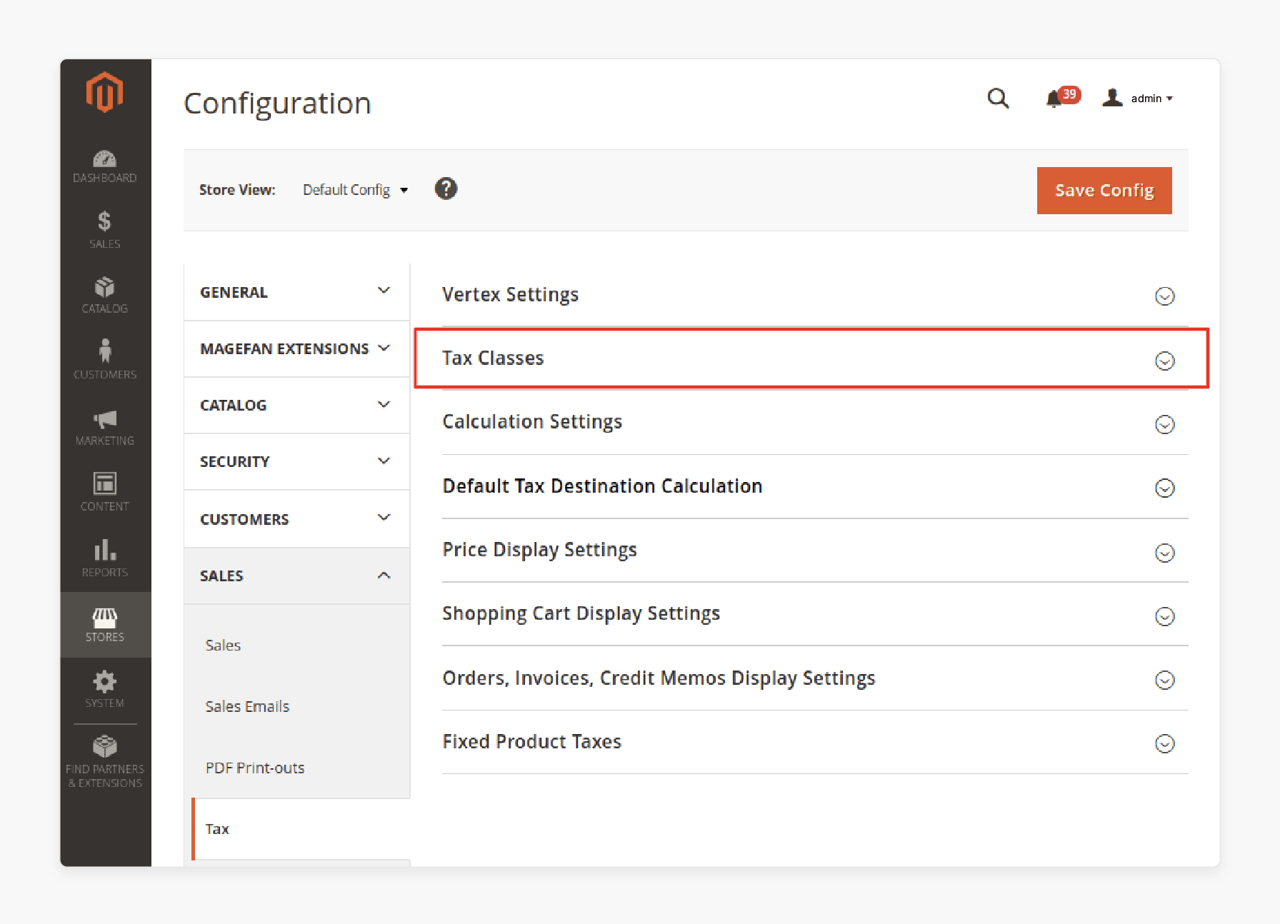Expand the Calculation Settings section title
Viewport: 1280px width, 924px height.
click(x=532, y=422)
